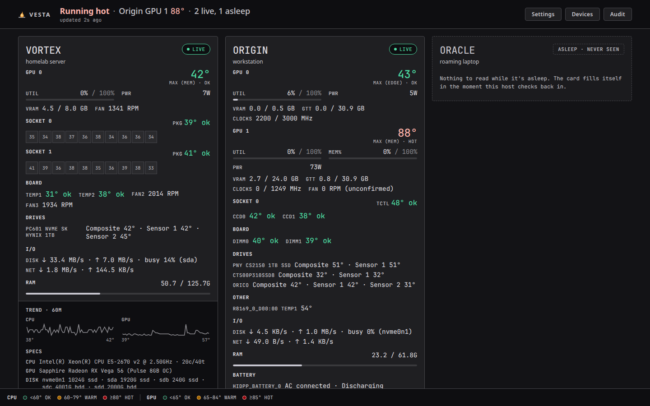Click the LIVE badge on Origin card
The image size is (650, 406).
[x=403, y=49]
